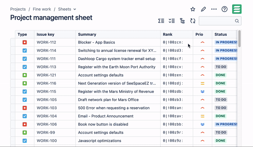Click the search input field

[220, 21]
